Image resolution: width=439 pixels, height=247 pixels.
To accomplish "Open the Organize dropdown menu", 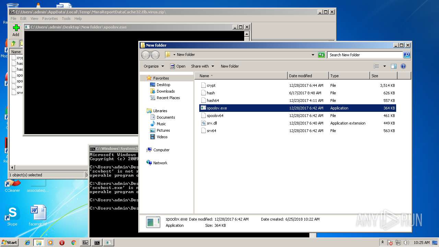I will [154, 66].
